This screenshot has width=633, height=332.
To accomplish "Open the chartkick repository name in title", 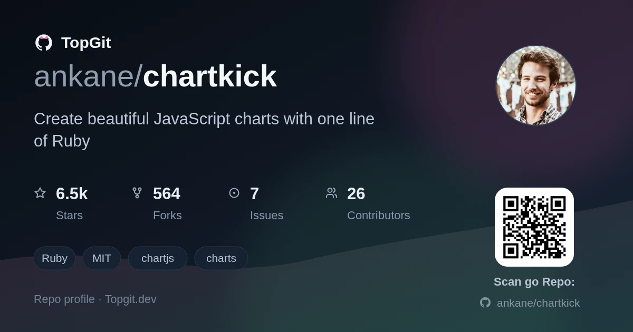I will [x=210, y=76].
